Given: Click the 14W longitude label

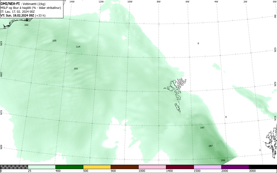Looking at the screenshot, I should click(x=72, y=2).
